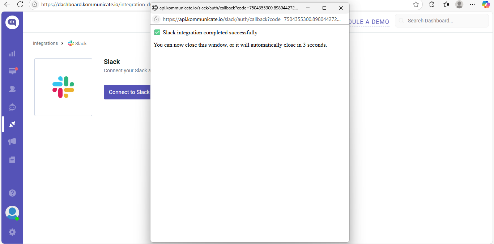Focus the Search Dashboard field

(442, 21)
